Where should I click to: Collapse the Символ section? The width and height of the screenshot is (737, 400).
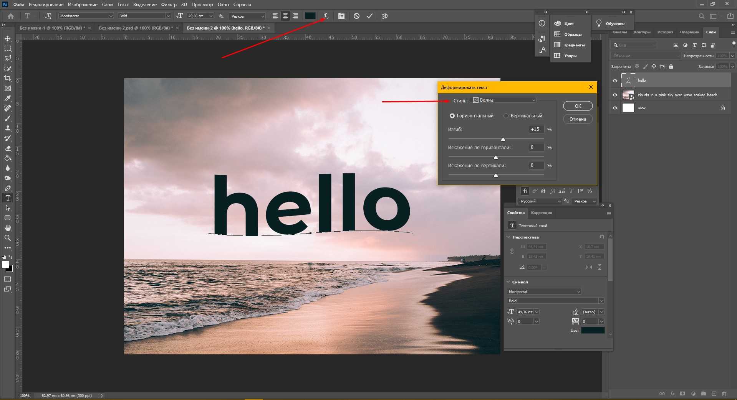pos(508,282)
